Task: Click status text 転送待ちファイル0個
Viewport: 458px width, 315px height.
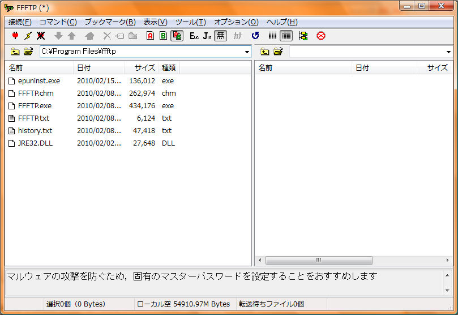Action: [271, 304]
